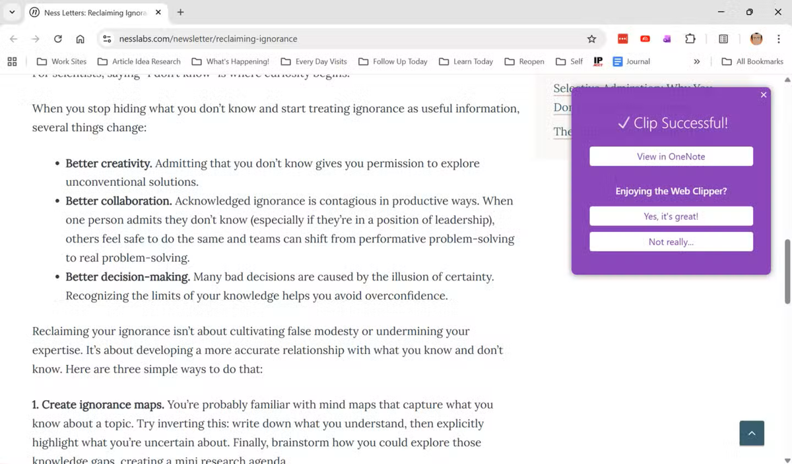Open the IP bookmark icon
The image size is (792, 464).
598,61
